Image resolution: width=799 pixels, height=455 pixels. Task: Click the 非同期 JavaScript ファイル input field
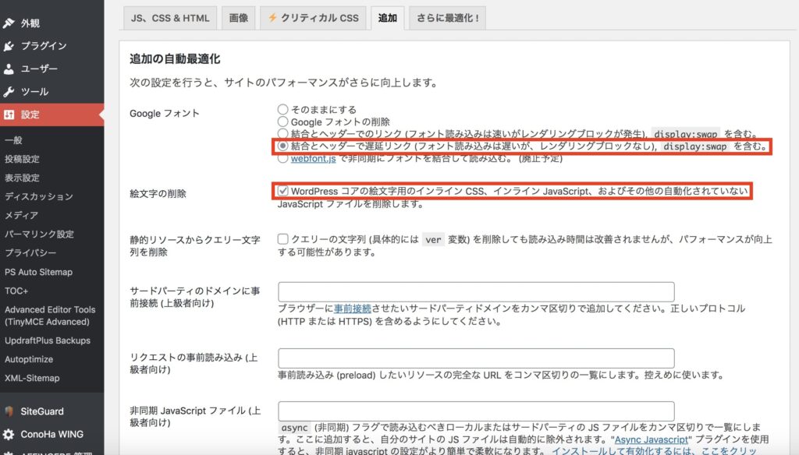476,411
